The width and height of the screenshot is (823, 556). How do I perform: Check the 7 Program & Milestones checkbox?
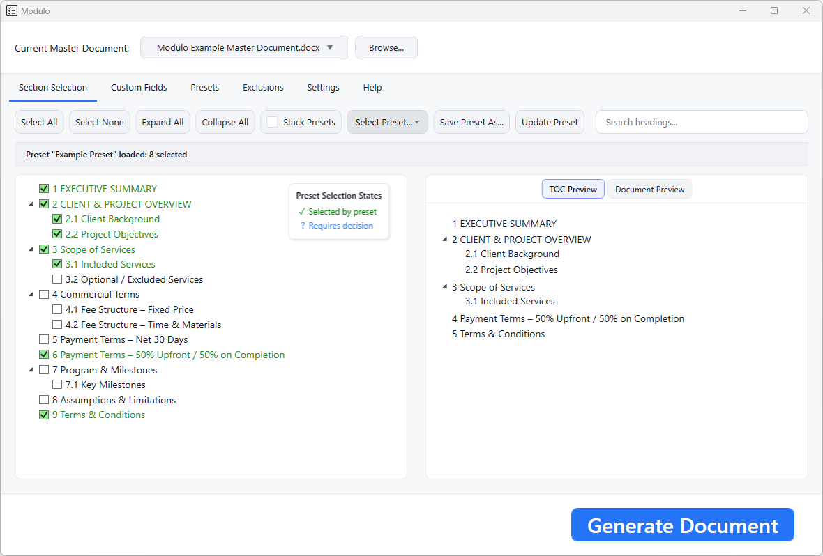click(44, 370)
